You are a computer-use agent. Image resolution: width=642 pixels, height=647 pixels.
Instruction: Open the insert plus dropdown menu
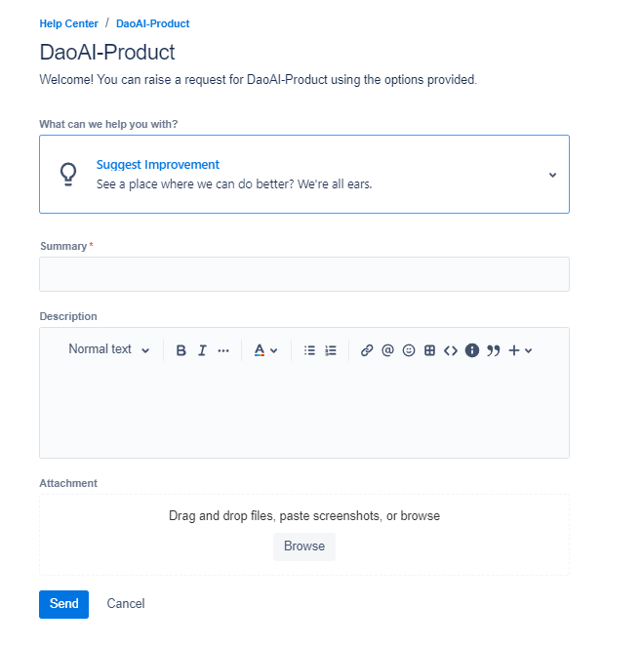click(x=520, y=350)
